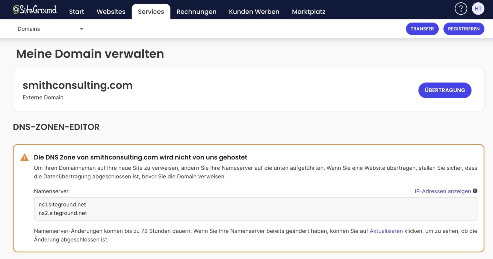The width and height of the screenshot is (493, 259).
Task: Select the Services tab
Action: click(151, 12)
